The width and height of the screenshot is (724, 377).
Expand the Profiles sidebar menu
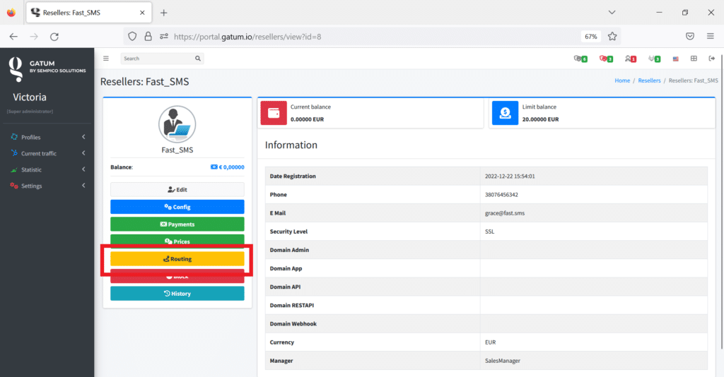coord(47,138)
